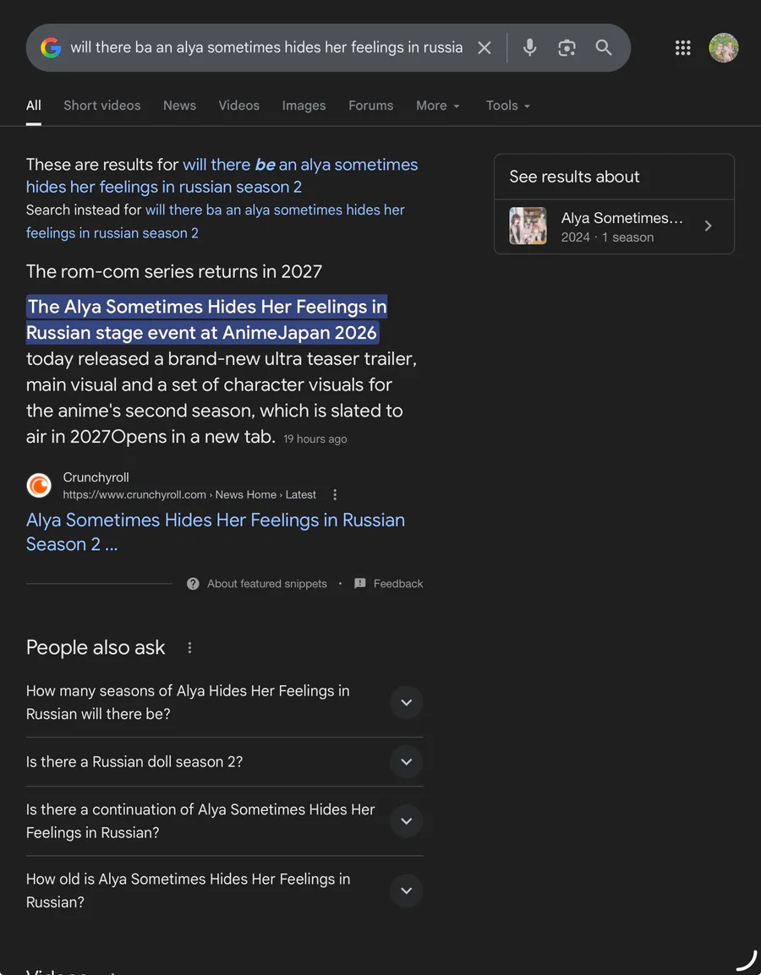
Task: Click the About featured snippets help icon
Action: (193, 584)
